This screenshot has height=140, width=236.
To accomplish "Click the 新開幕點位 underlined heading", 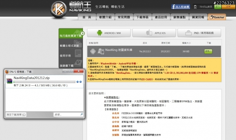I will pos(112,97).
